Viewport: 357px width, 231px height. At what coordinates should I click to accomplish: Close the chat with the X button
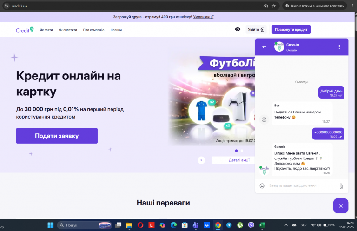[341, 206]
